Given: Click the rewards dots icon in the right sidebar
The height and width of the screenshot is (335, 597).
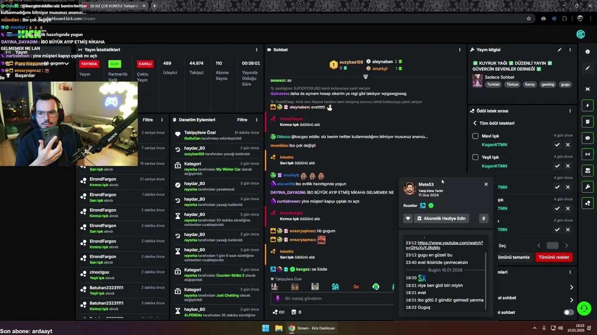Looking at the screenshot, I should (588, 203).
